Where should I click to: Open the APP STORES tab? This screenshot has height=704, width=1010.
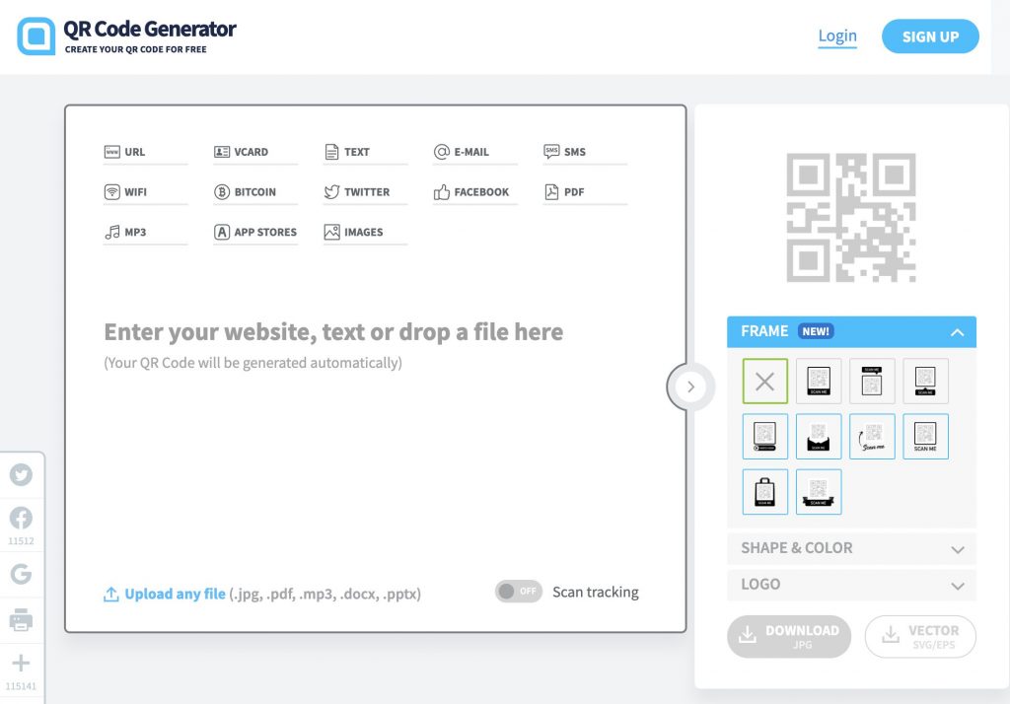[255, 232]
